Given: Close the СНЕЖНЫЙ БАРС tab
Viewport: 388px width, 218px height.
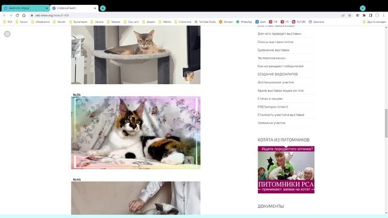Looking at the screenshot, I should point(95,8).
